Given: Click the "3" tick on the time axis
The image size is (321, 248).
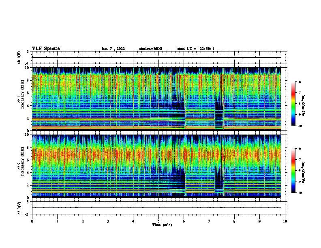Looking at the screenshot, I should tap(108, 221).
